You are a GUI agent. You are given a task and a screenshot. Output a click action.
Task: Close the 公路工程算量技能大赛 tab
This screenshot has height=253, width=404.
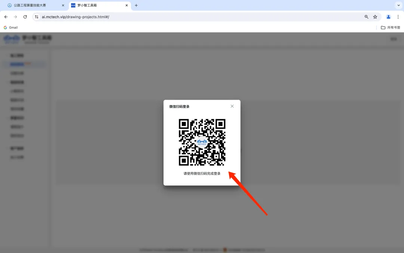tap(63, 6)
